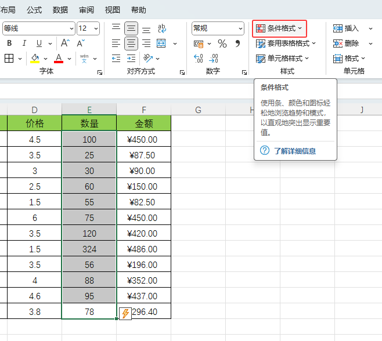Increase font size with larger A icon
Image resolution: width=382 pixels, height=341 pixels.
click(65, 43)
